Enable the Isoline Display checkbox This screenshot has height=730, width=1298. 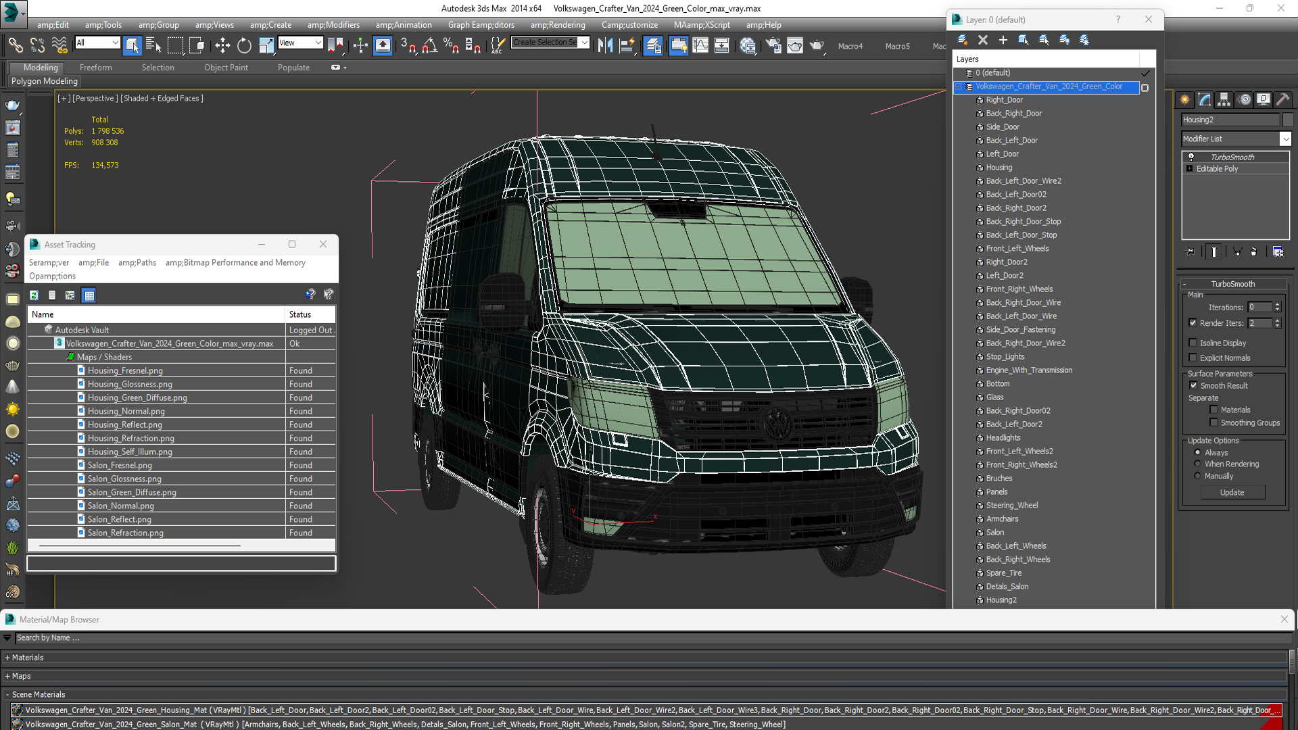pyautogui.click(x=1193, y=343)
